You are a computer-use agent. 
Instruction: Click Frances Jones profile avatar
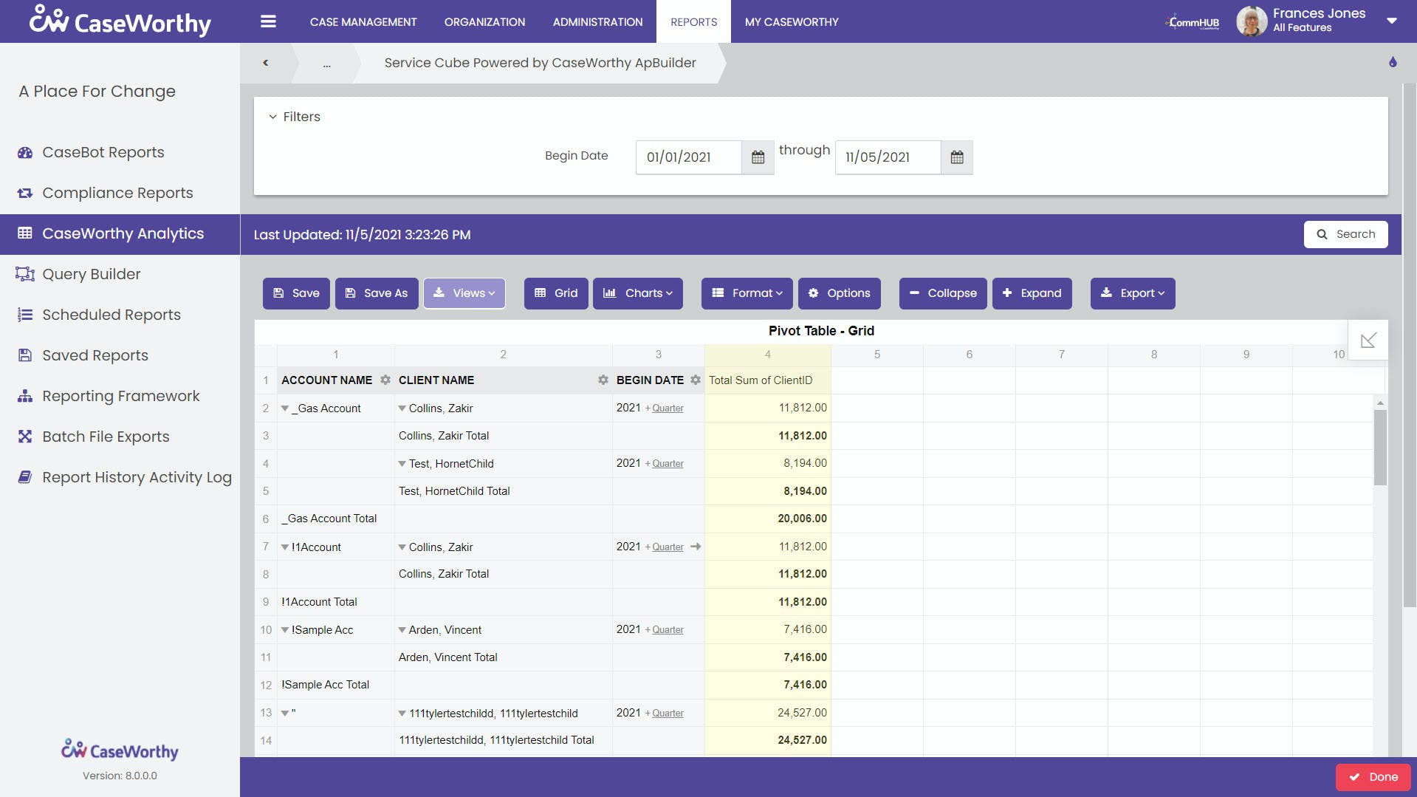1252,21
